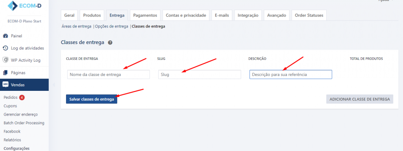Switch to the Integração tab
This screenshot has width=403, height=151.
(x=248, y=15)
